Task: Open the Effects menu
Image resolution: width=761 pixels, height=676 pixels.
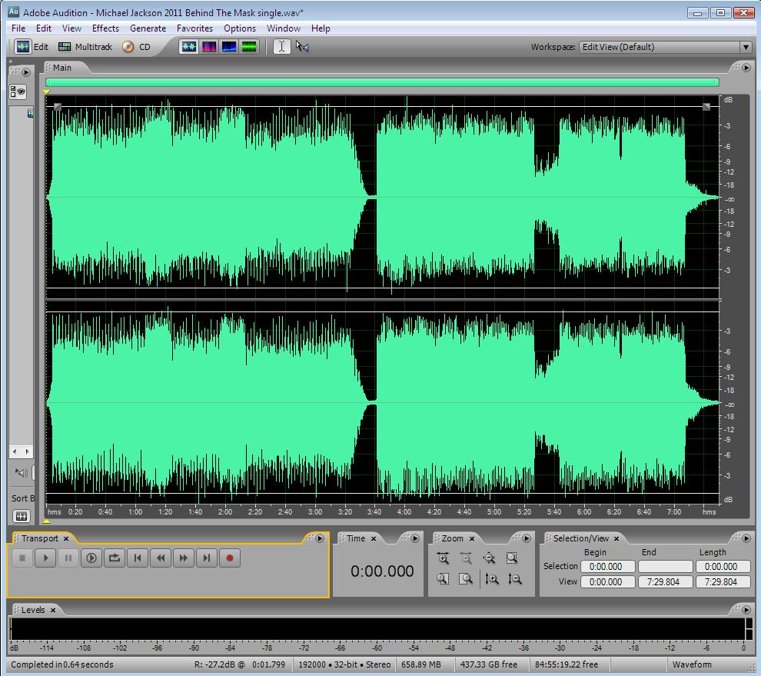Action: 105,28
